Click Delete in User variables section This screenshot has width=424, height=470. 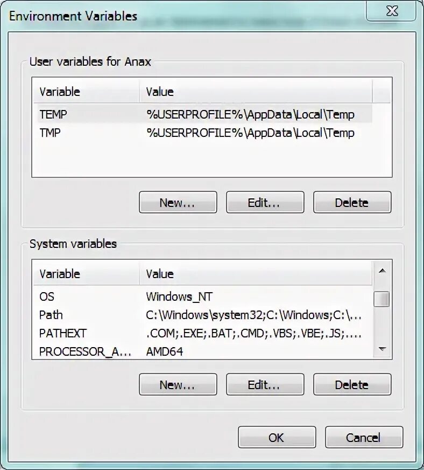[x=352, y=202]
